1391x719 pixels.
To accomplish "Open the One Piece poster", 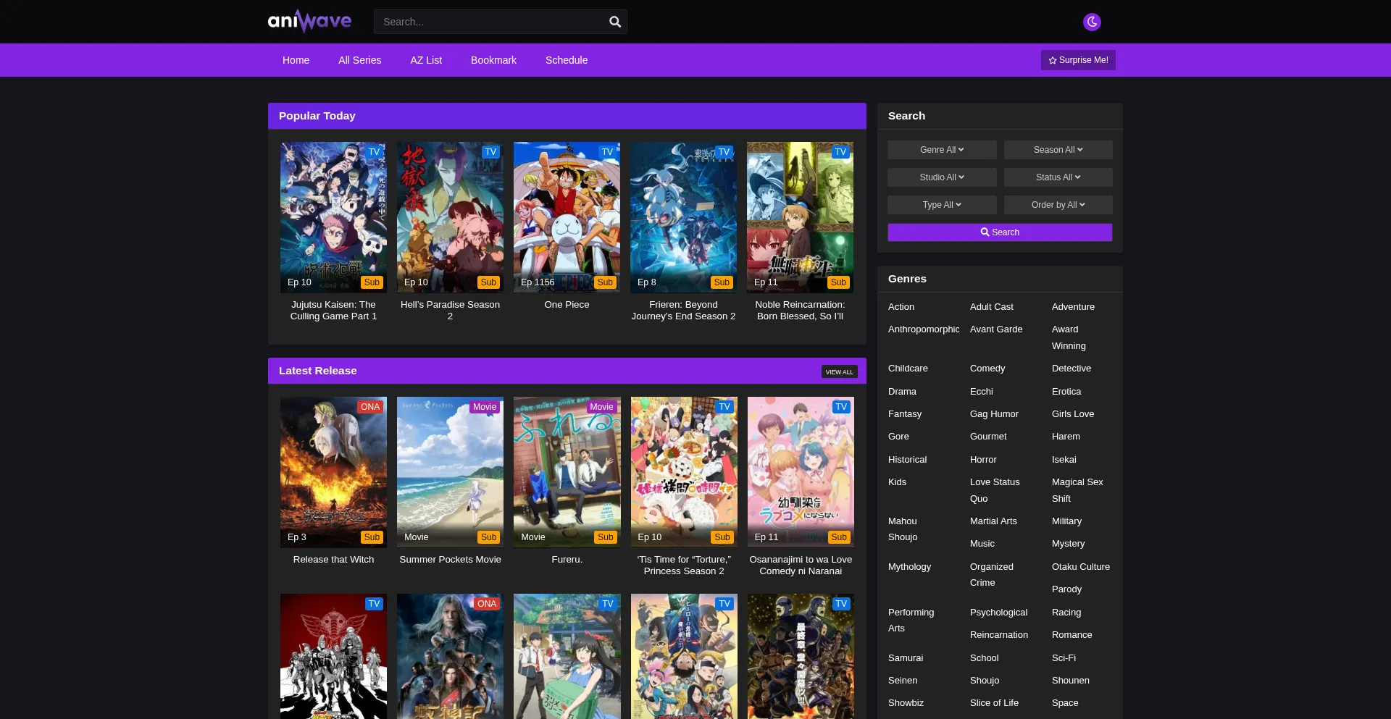I will [x=567, y=217].
